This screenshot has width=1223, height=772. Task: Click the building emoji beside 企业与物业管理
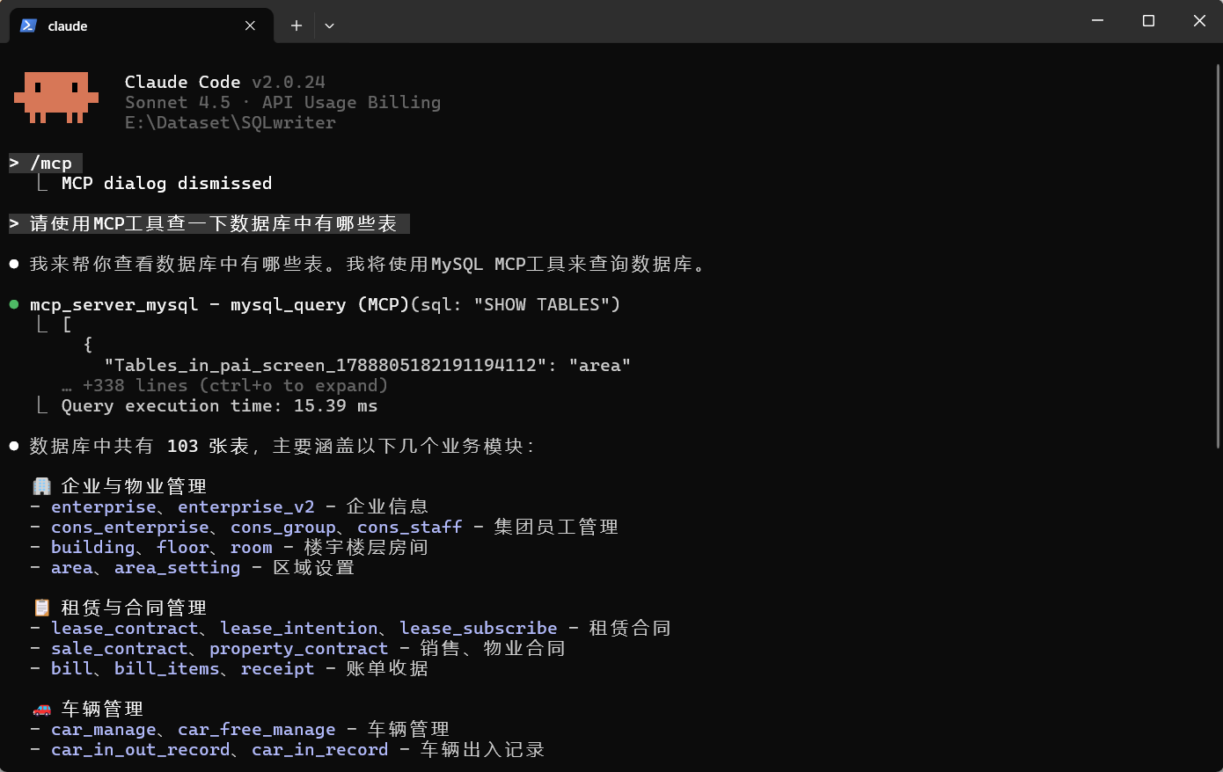click(40, 484)
